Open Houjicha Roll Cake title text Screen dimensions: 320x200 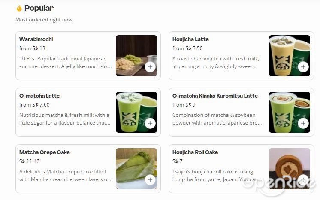click(195, 152)
